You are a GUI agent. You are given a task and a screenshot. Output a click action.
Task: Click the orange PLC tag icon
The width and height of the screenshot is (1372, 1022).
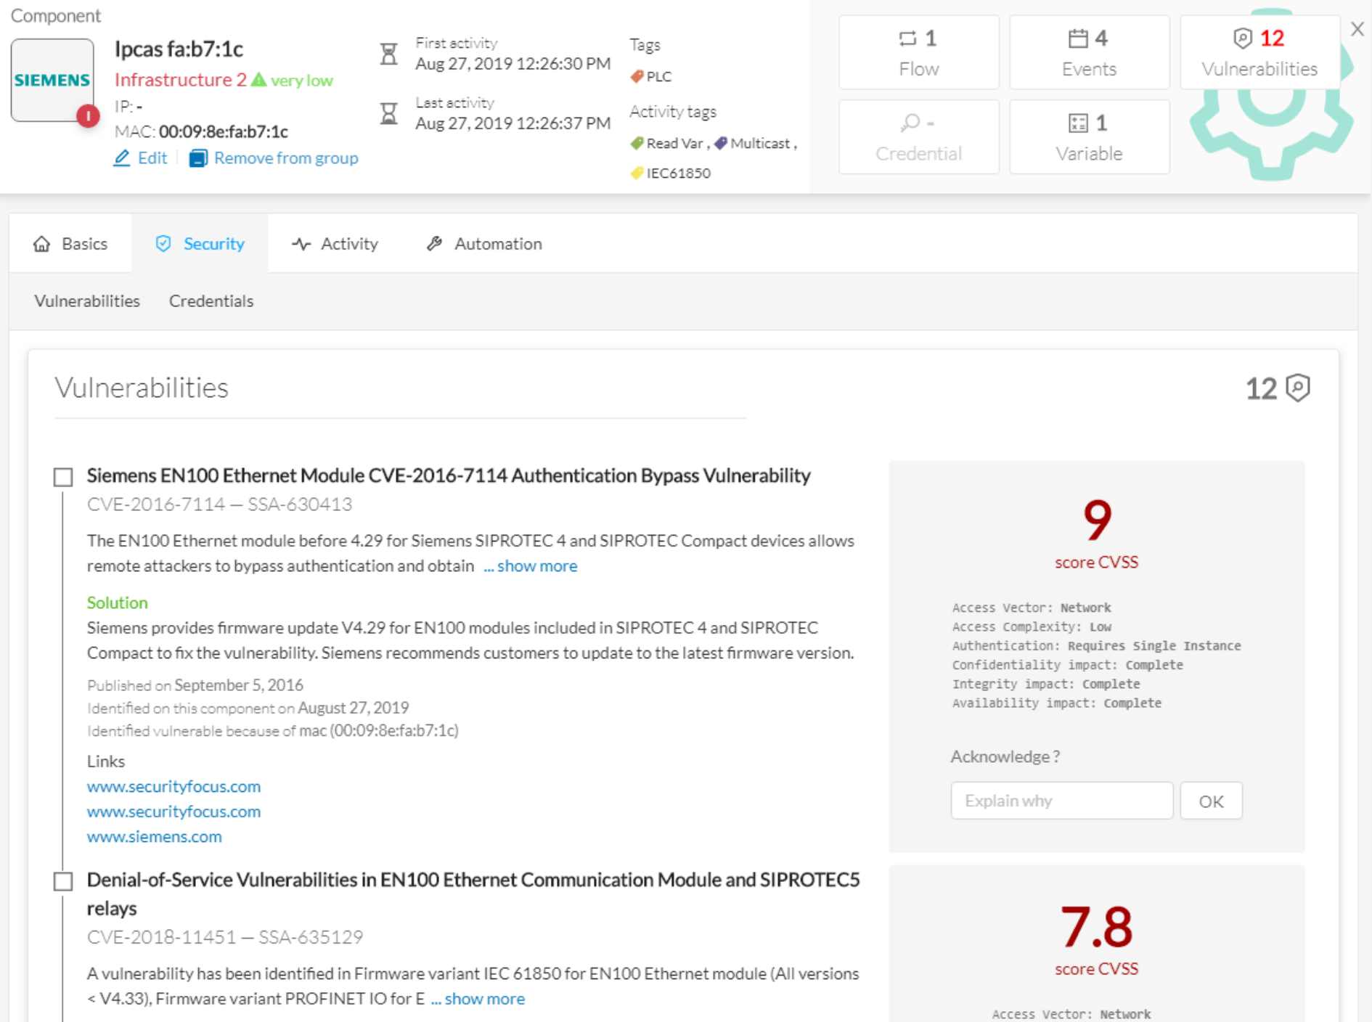click(637, 76)
